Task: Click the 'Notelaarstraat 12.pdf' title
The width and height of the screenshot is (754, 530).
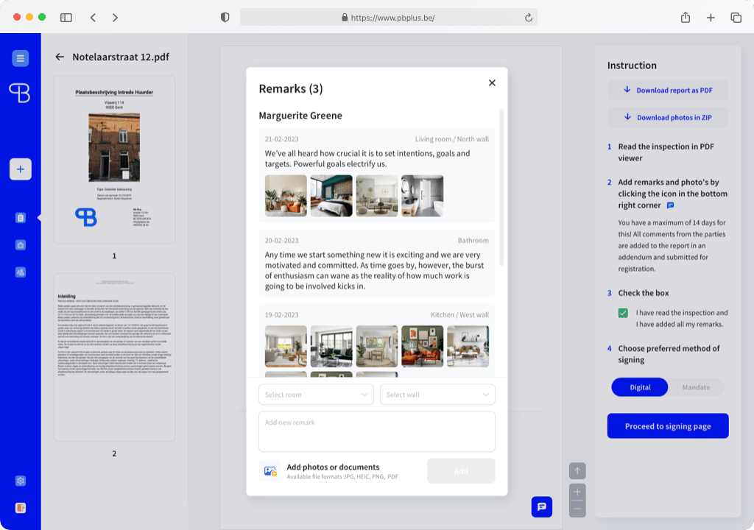Action: [121, 57]
